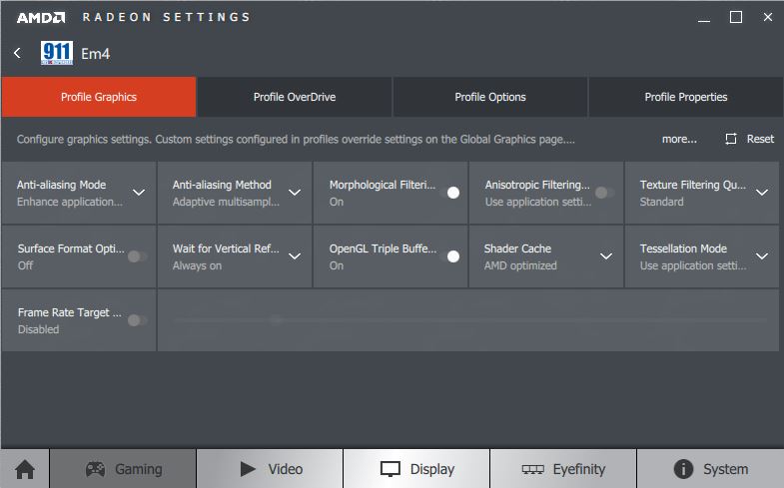Click the monitor icon for Display
The height and width of the screenshot is (488, 784).
[x=390, y=469]
